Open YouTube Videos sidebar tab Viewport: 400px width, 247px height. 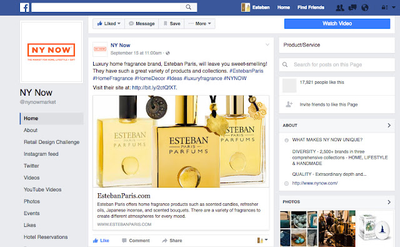pos(42,189)
